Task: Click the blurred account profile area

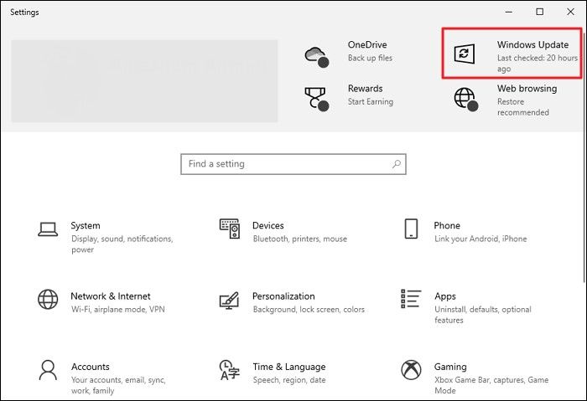Action: coord(144,80)
